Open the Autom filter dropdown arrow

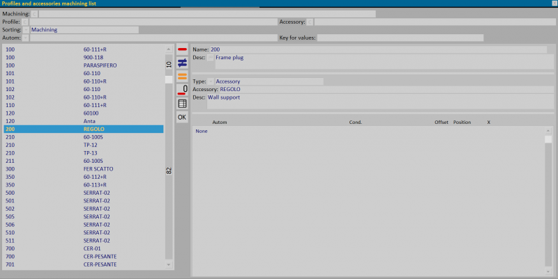click(x=26, y=38)
